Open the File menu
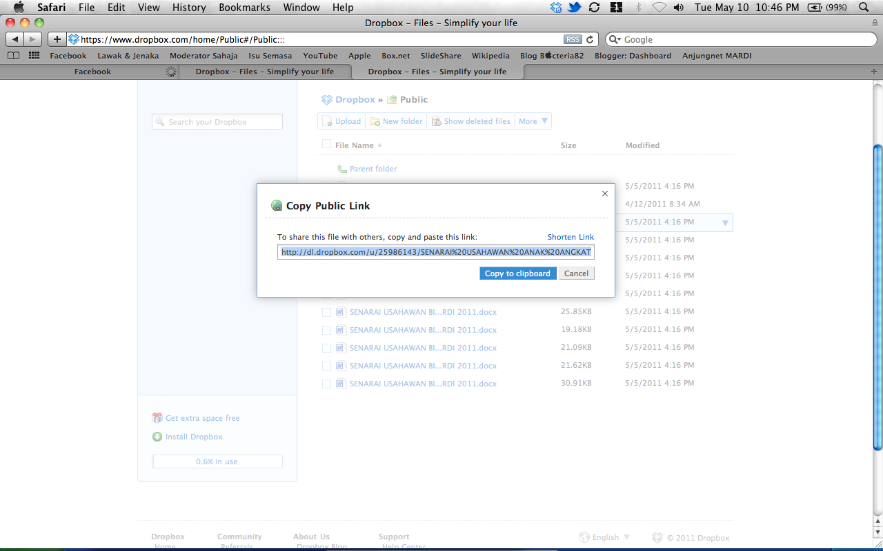The width and height of the screenshot is (883, 551). point(87,8)
